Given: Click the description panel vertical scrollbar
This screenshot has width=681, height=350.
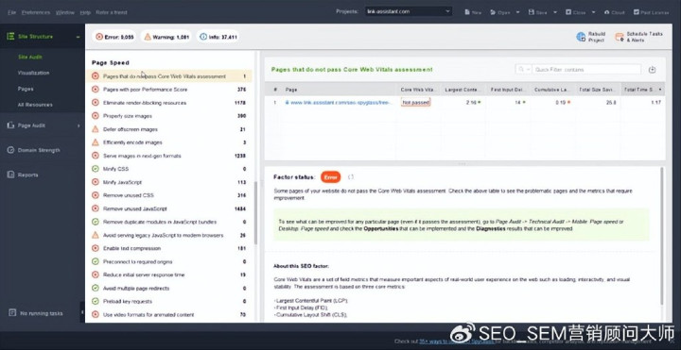Looking at the screenshot, I should click(x=662, y=236).
